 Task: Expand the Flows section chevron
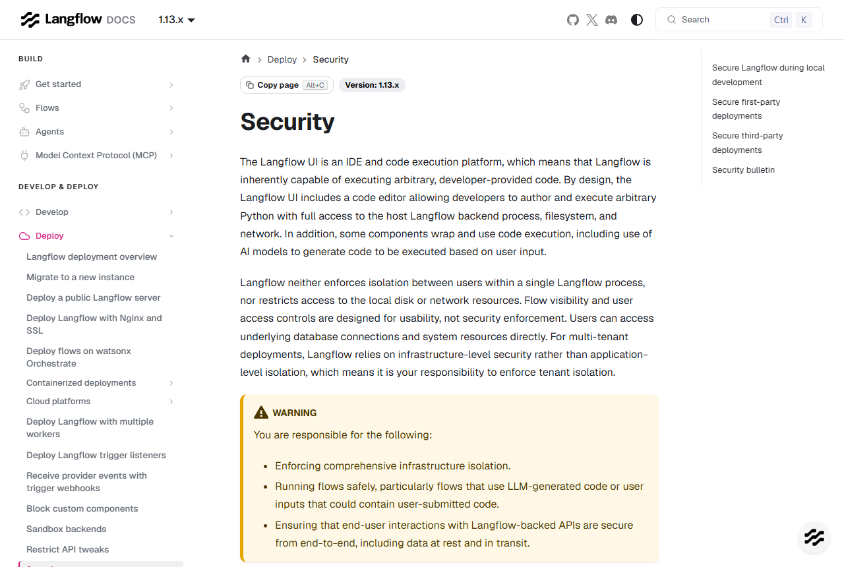[x=171, y=108]
